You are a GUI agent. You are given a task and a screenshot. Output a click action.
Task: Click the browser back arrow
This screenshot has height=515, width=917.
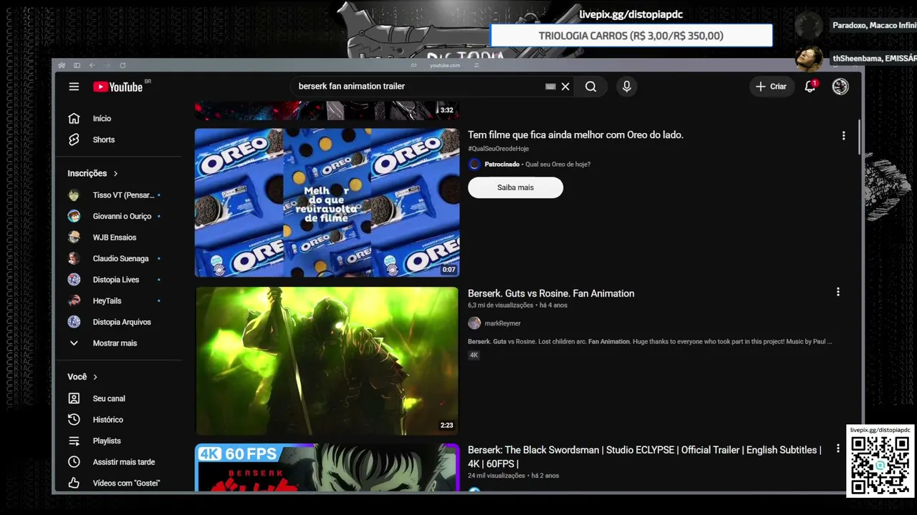pyautogui.click(x=92, y=65)
